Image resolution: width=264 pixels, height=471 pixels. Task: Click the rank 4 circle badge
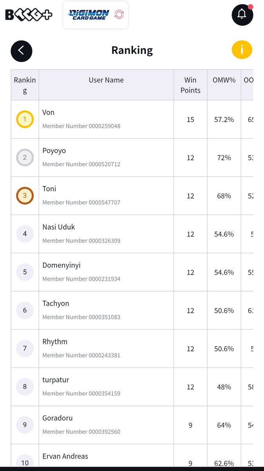[25, 234]
